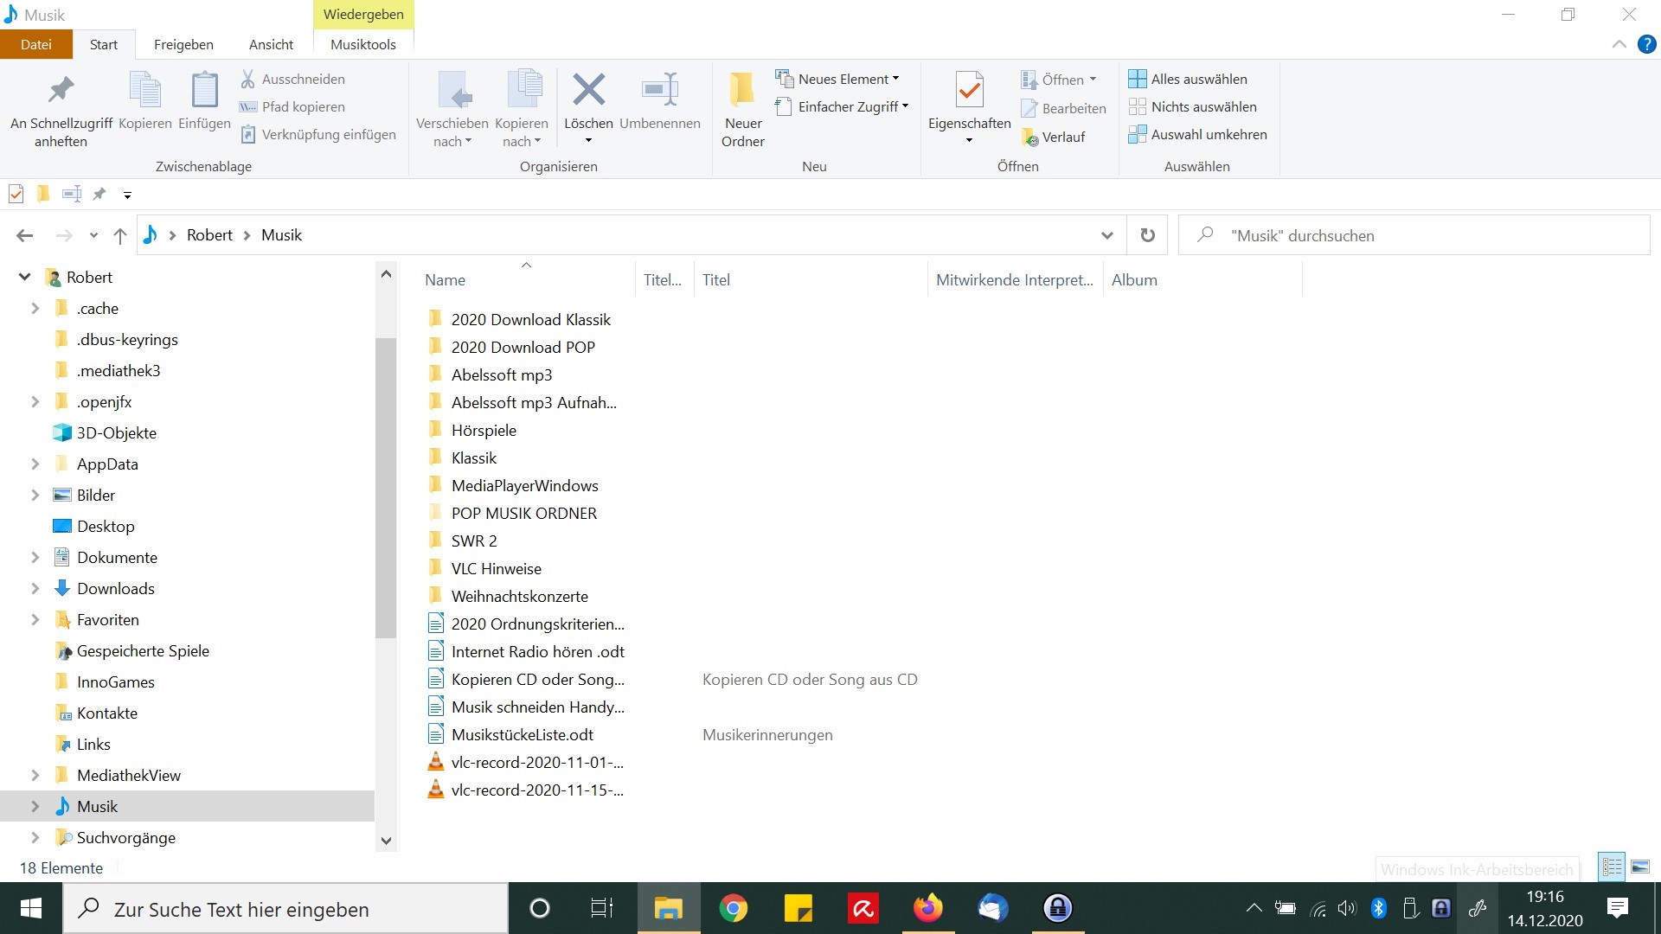
Task: Sort by the Mitwirkende Interpreten column
Action: pos(1015,279)
